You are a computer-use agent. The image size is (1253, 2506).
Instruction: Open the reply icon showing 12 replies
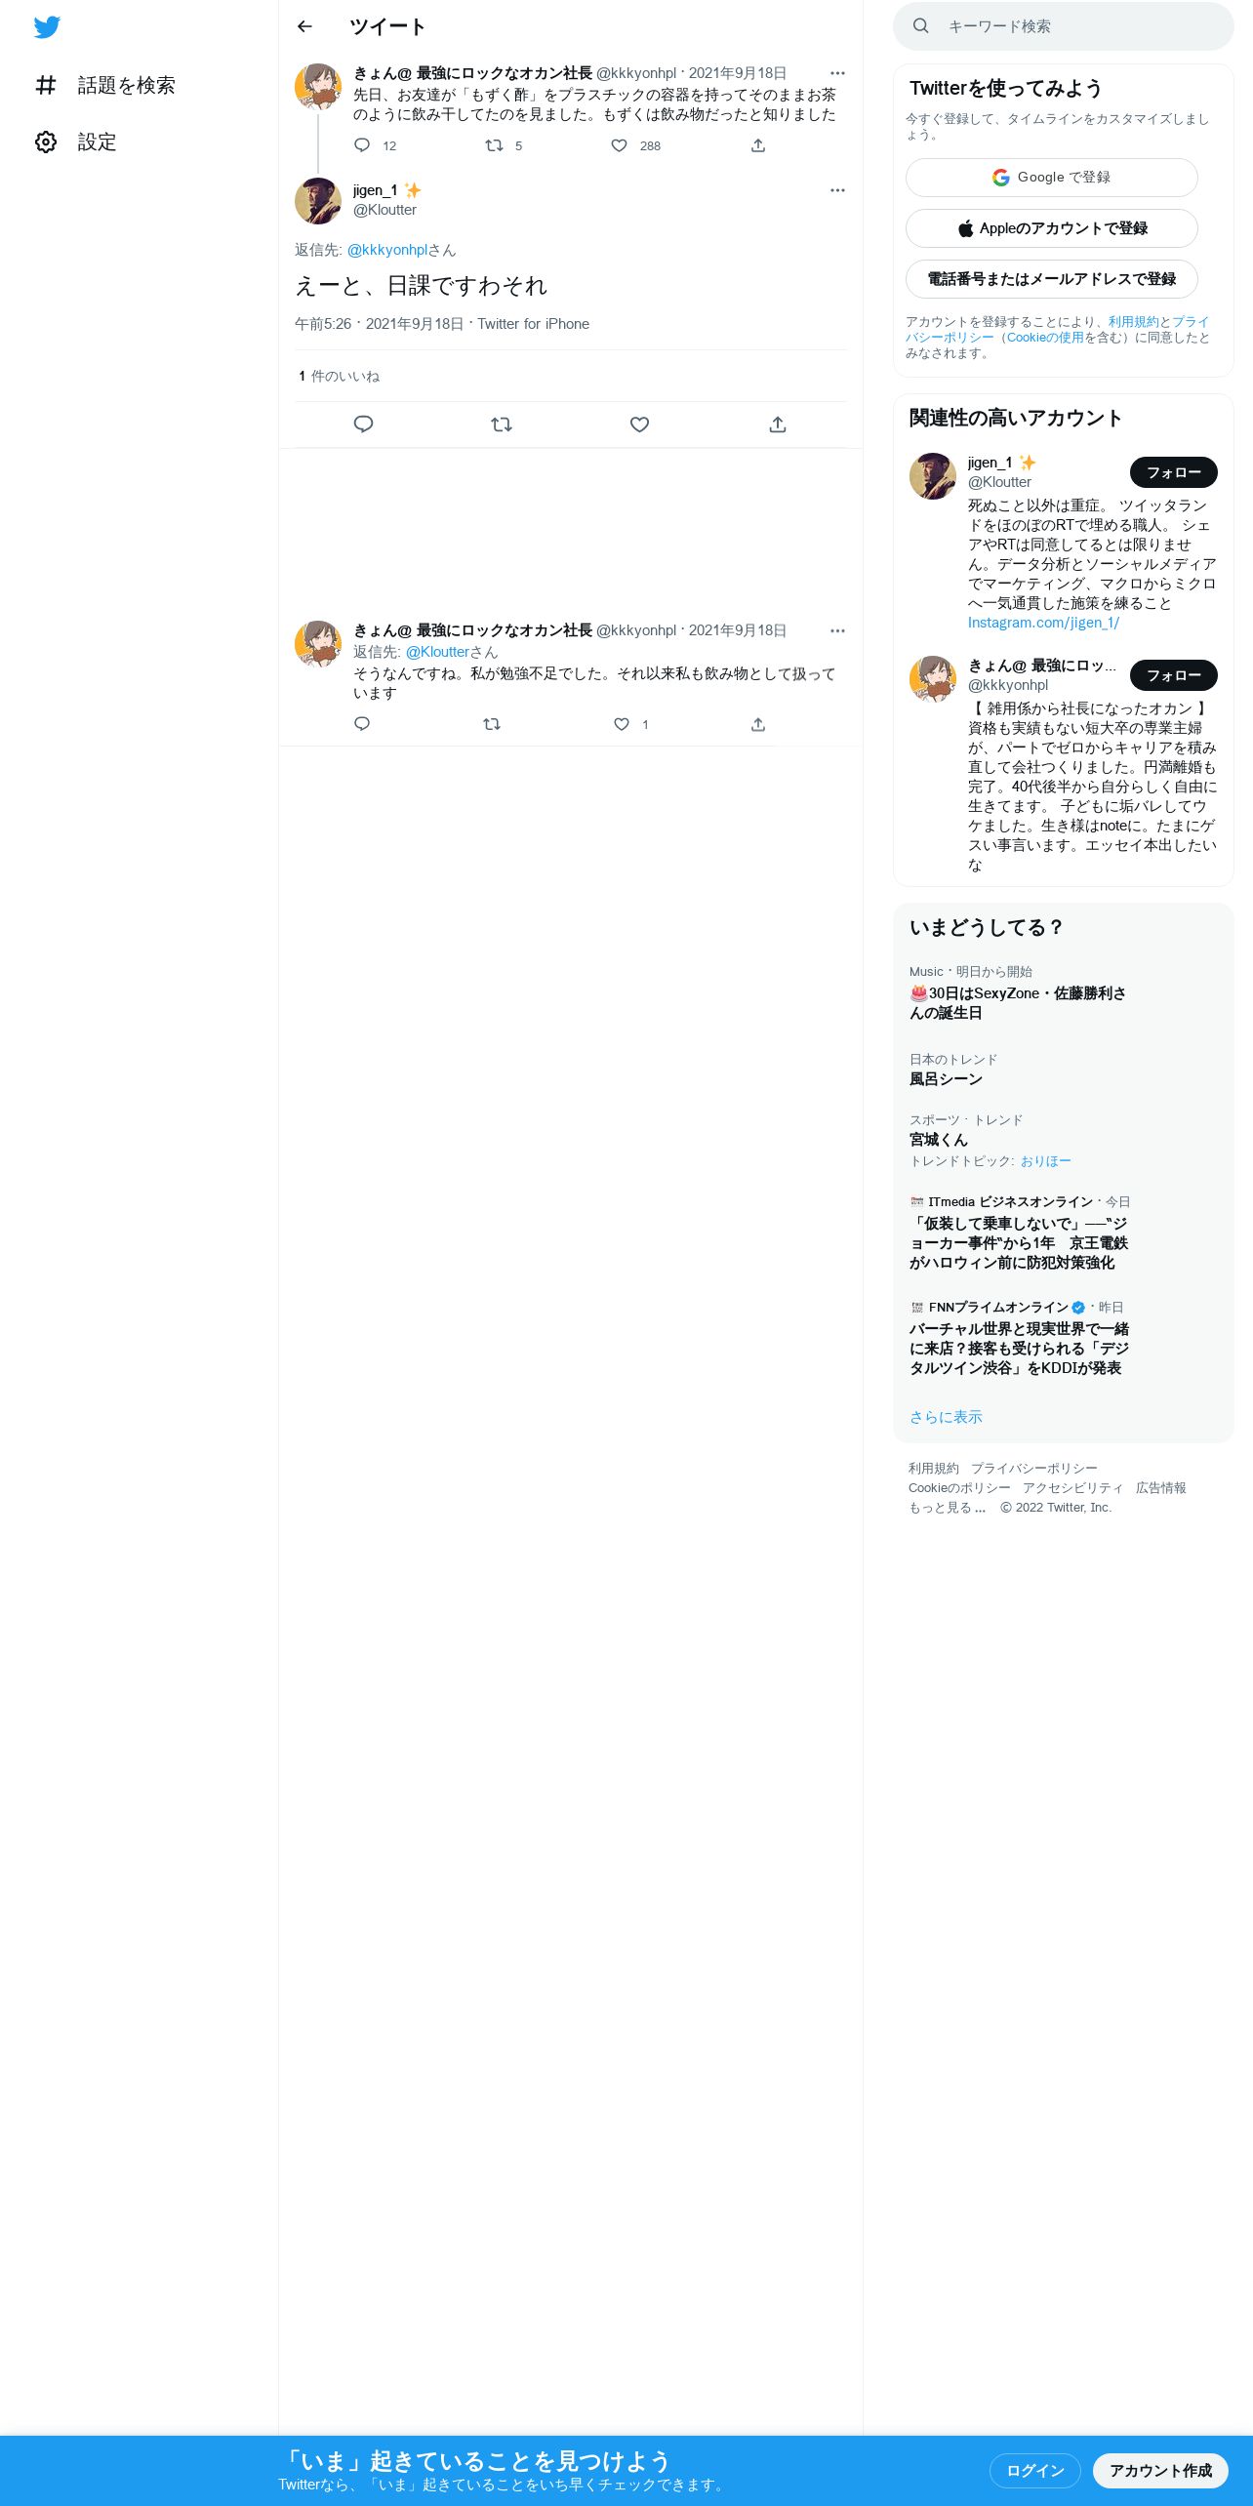coord(362,145)
